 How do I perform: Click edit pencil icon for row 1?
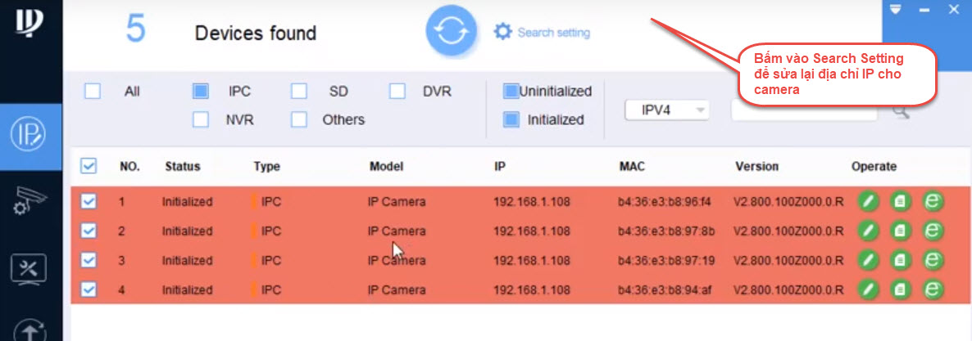(x=869, y=201)
